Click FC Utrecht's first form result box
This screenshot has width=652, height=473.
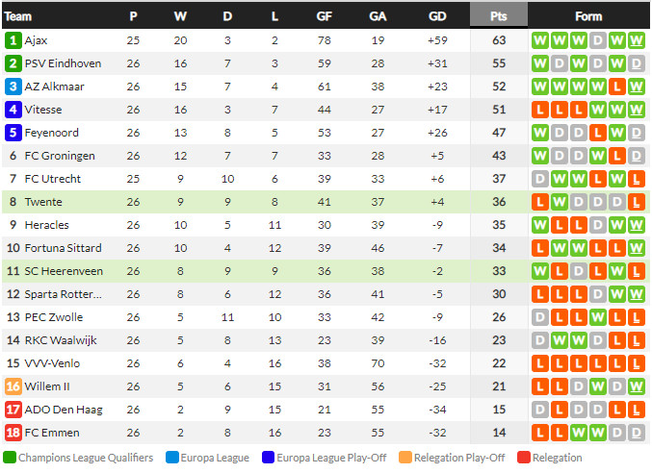539,179
